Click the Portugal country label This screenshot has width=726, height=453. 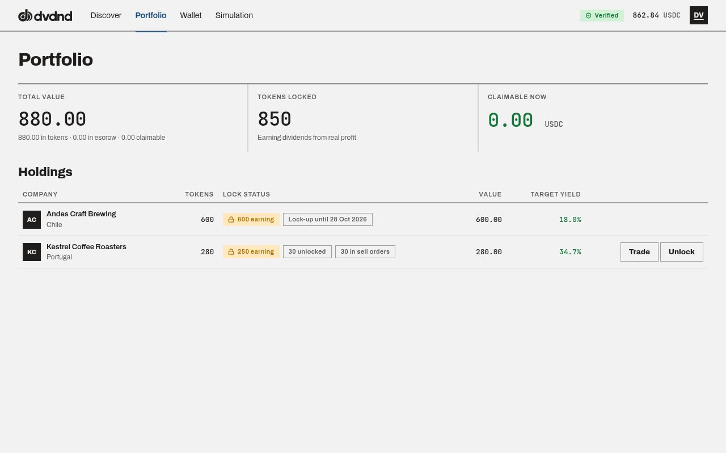59,257
